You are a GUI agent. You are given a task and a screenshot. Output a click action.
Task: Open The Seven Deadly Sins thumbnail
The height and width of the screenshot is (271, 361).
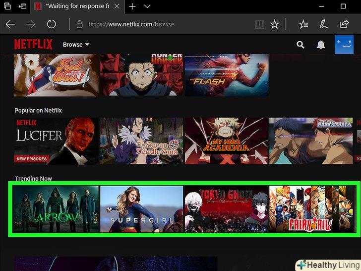[142, 141]
